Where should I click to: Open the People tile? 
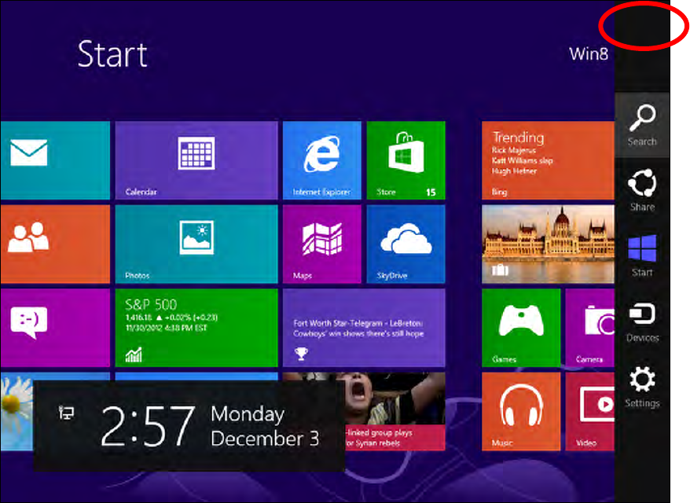(x=55, y=244)
